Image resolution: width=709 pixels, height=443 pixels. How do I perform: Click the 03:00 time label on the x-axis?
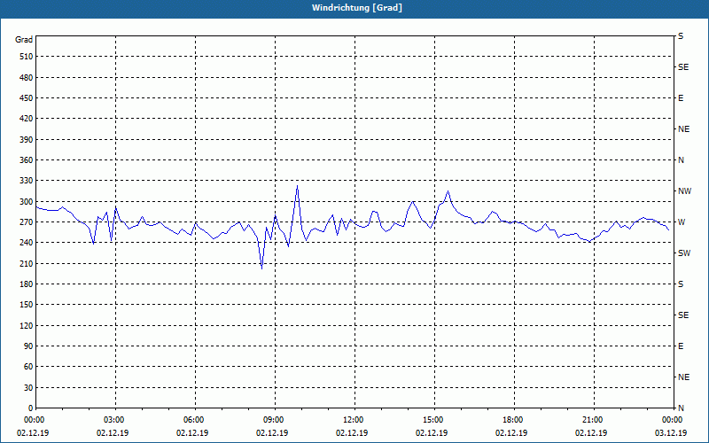point(113,420)
